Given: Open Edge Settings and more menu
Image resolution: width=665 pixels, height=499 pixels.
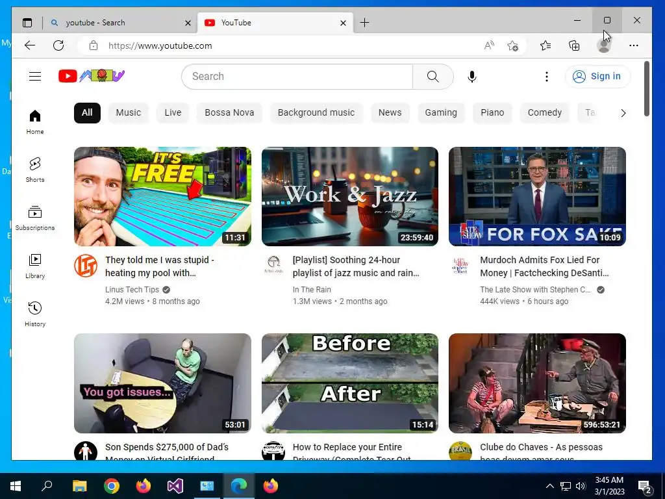Looking at the screenshot, I should [634, 45].
